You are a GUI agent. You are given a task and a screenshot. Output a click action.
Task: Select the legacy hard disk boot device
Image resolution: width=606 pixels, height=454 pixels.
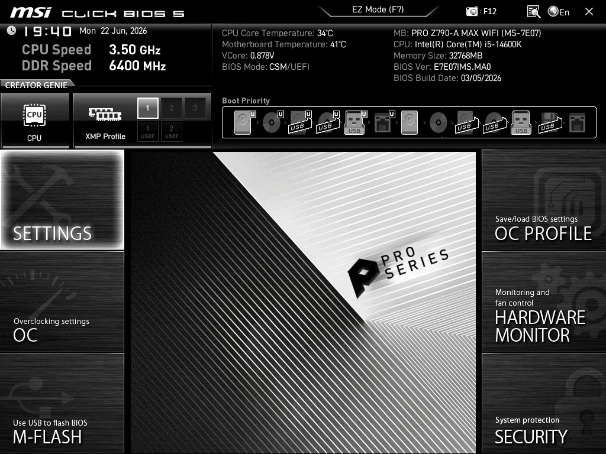[410, 122]
